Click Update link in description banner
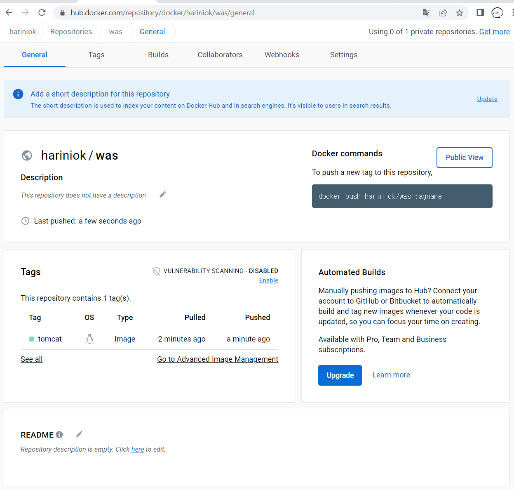The height and width of the screenshot is (490, 514). point(487,99)
